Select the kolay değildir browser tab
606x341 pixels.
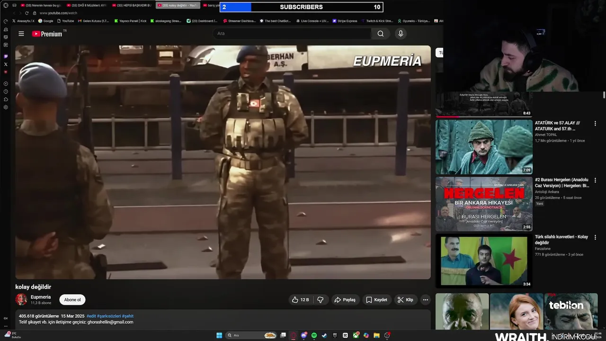(x=178, y=5)
